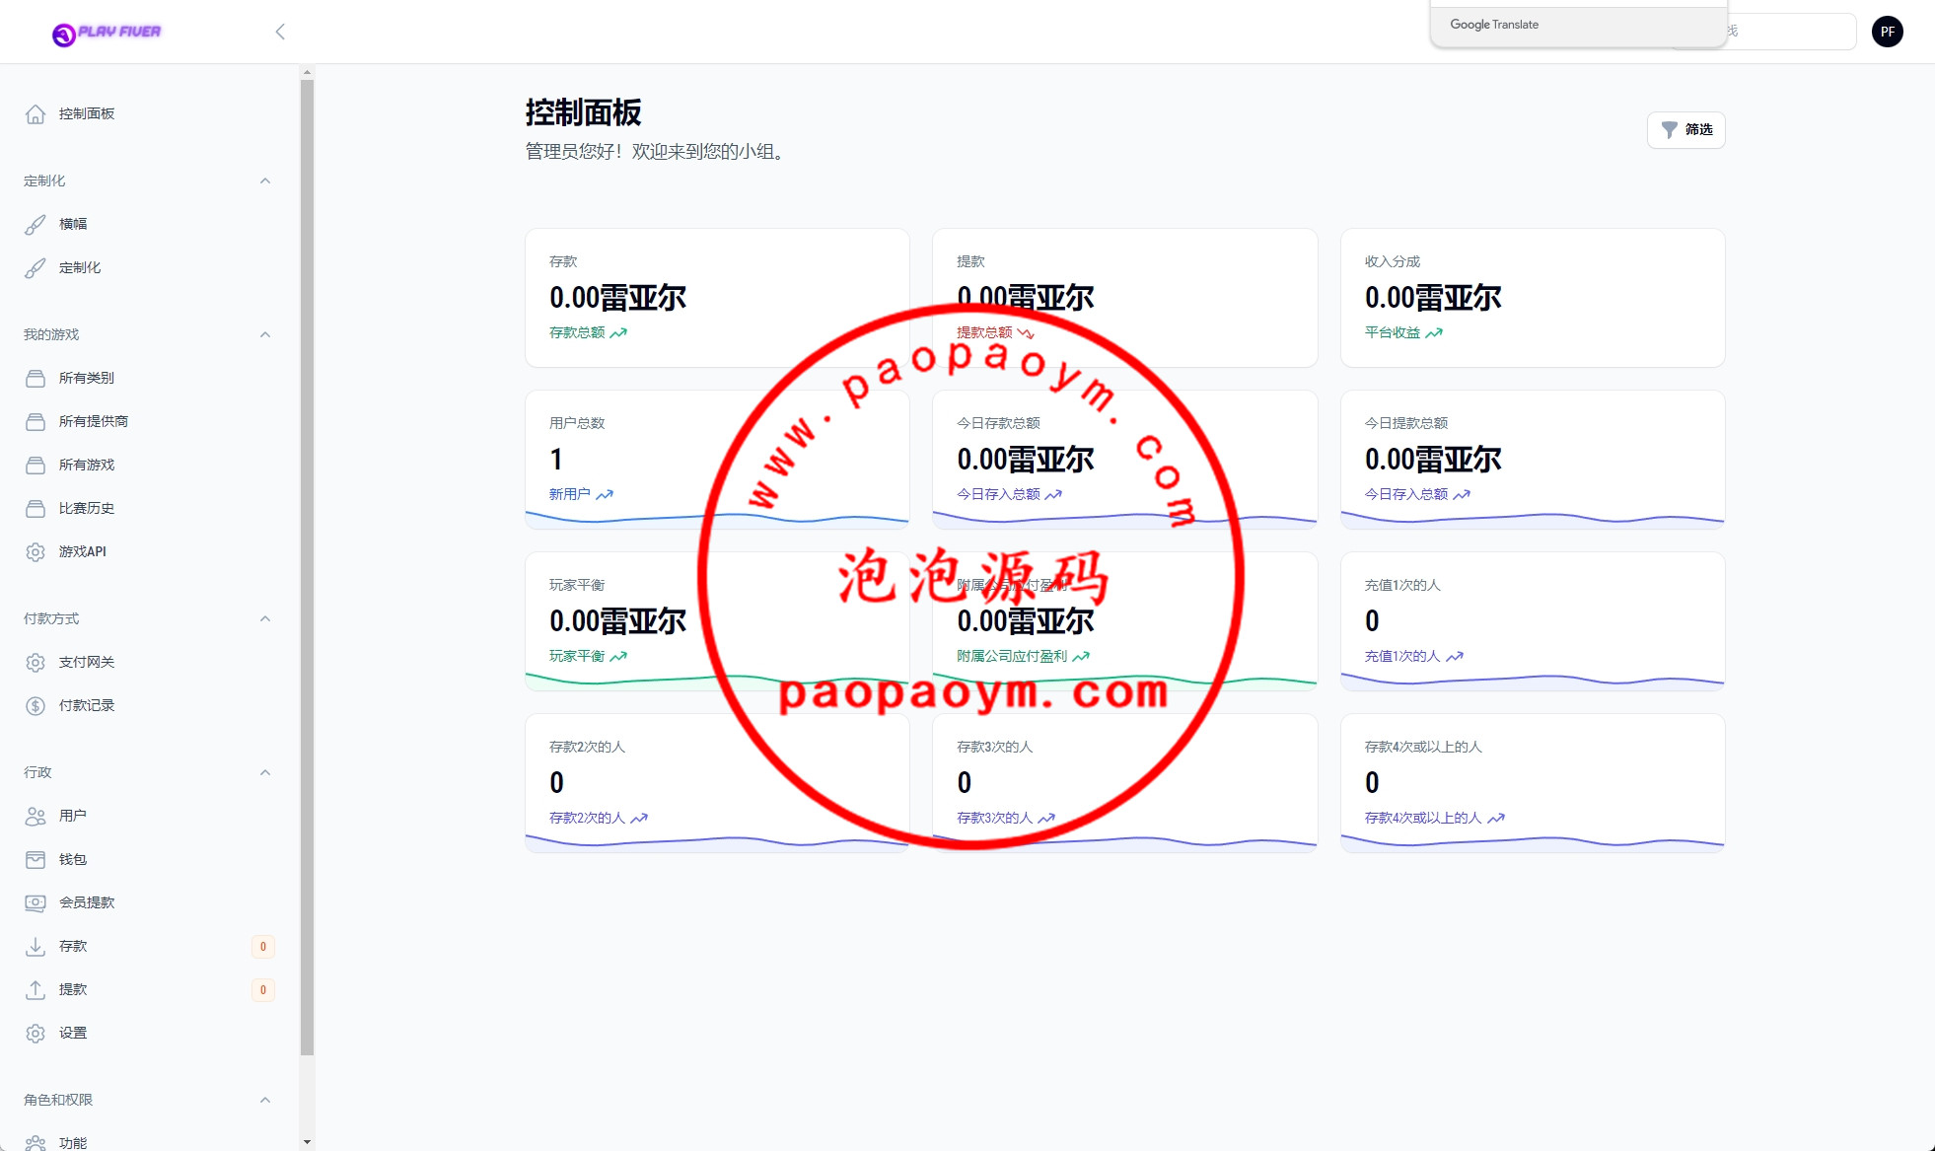Collapse the 定制化 sidebar section

265,180
